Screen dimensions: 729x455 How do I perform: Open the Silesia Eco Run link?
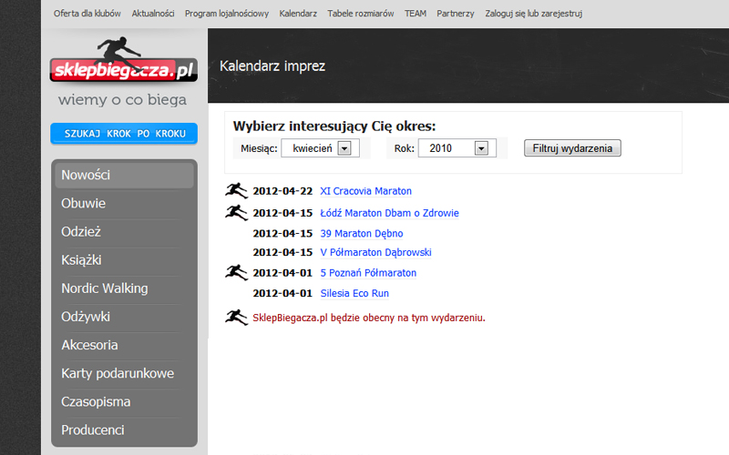(x=354, y=293)
